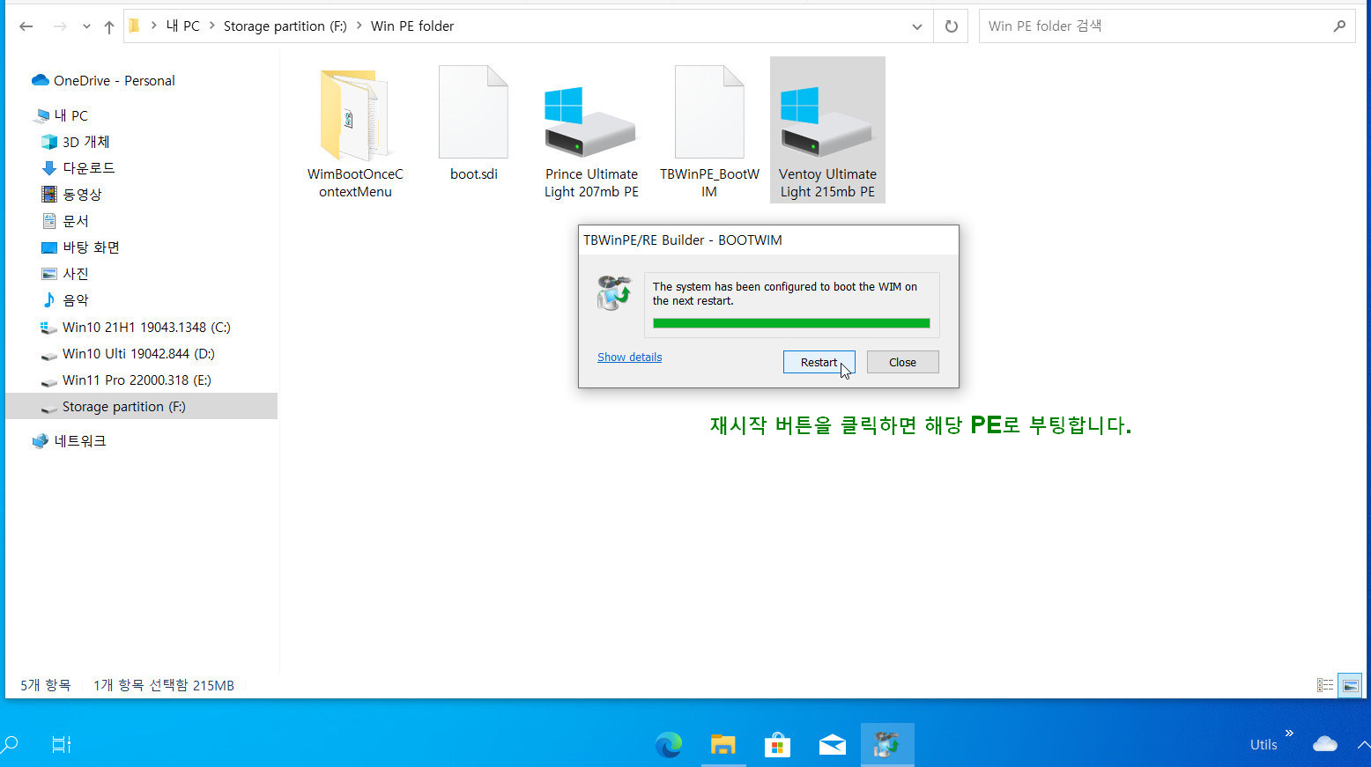The width and height of the screenshot is (1371, 767).
Task: Click TBWinPE Builder taskbar icon
Action: 886,745
